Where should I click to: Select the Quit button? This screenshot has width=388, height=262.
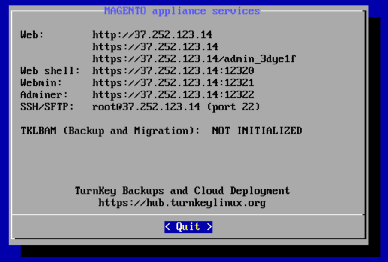coord(188,227)
